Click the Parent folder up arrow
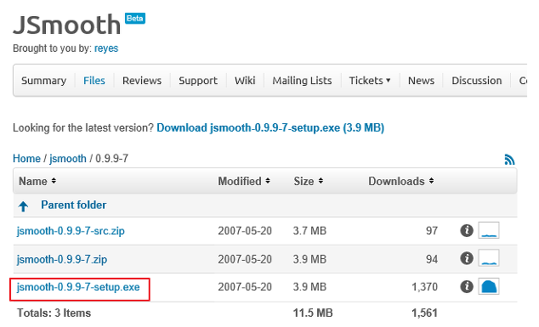539x327 pixels. [23, 206]
